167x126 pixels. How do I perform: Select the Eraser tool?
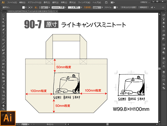pyautogui.click(x=3, y=53)
